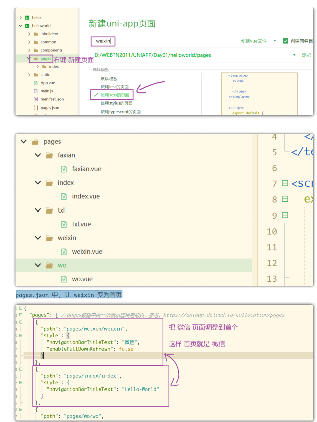Click the helloworld project icon

coord(27,26)
